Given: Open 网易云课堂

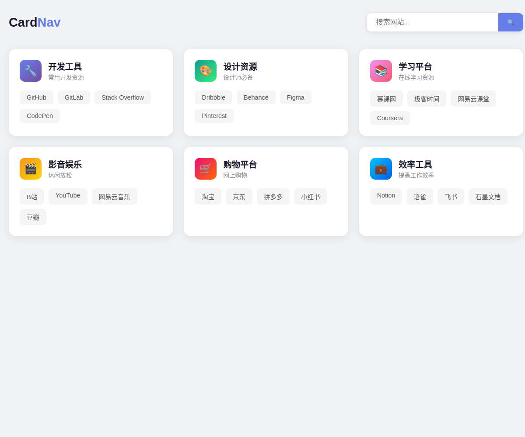Looking at the screenshot, I should (473, 99).
